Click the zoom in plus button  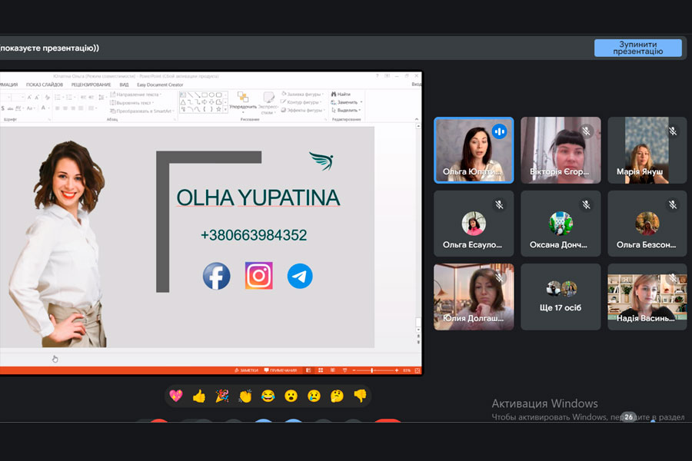pyautogui.click(x=396, y=370)
